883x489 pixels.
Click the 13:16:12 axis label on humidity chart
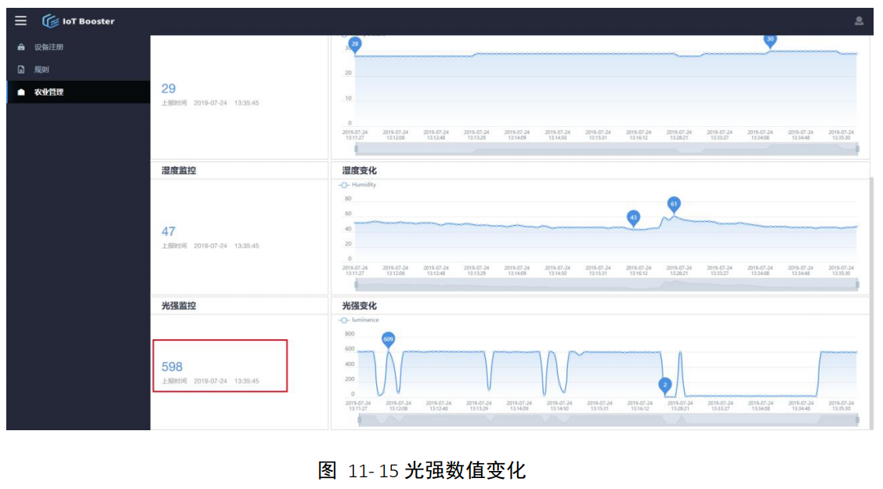click(639, 271)
